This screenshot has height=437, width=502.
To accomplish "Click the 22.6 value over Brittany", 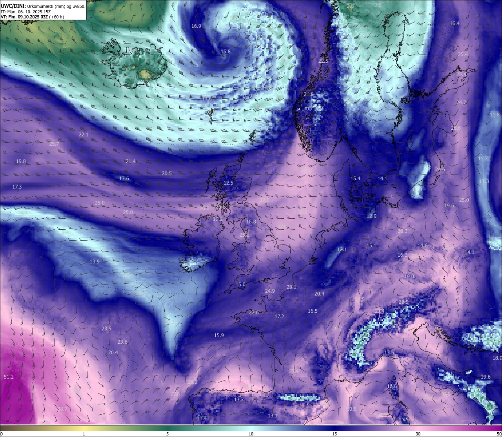I will [x=254, y=313].
